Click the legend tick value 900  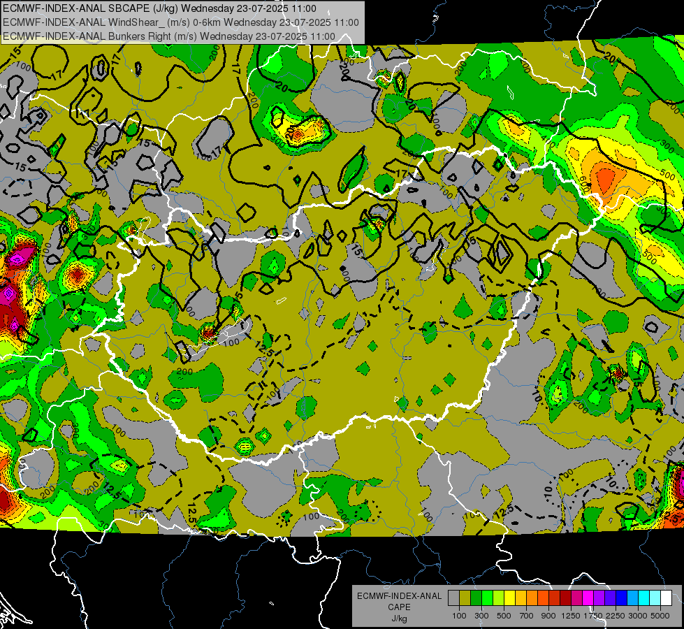click(x=548, y=616)
